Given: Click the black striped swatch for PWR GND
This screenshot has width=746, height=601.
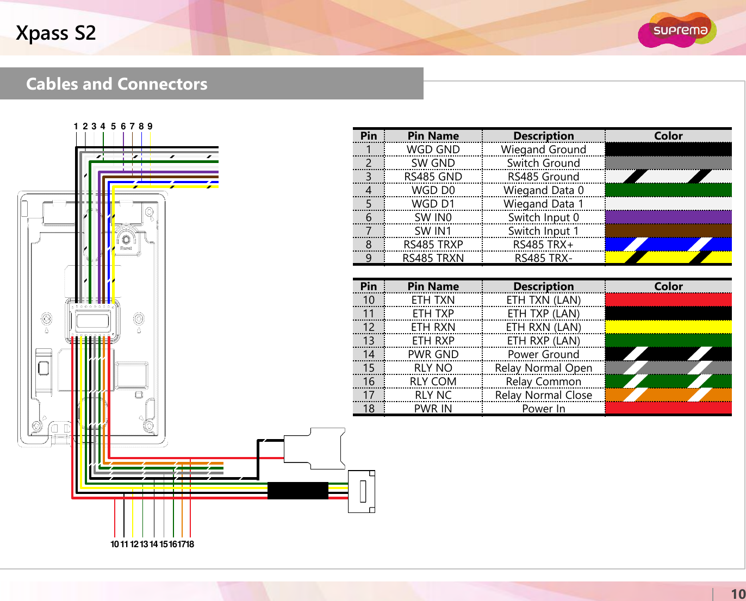Looking at the screenshot, I should click(x=668, y=354).
